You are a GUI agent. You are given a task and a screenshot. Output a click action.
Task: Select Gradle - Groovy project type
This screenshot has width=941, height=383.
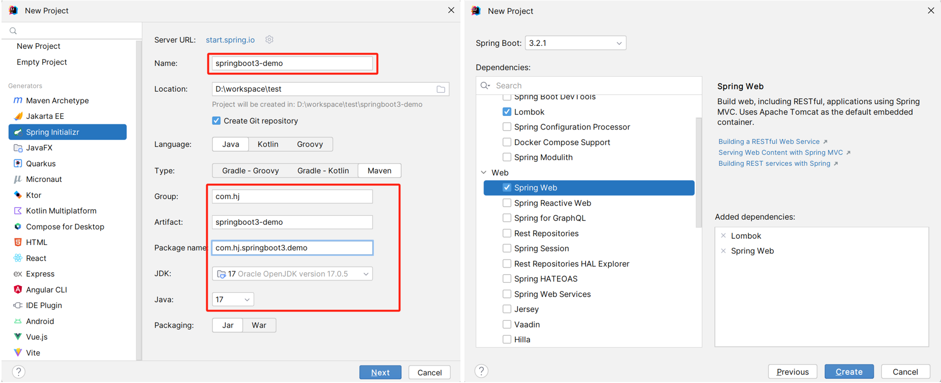tap(250, 170)
